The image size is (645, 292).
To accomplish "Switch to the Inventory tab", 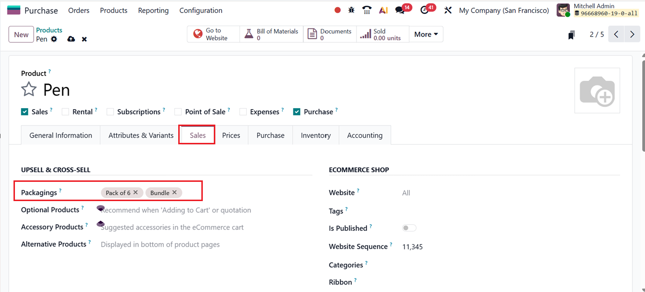I will [x=316, y=135].
